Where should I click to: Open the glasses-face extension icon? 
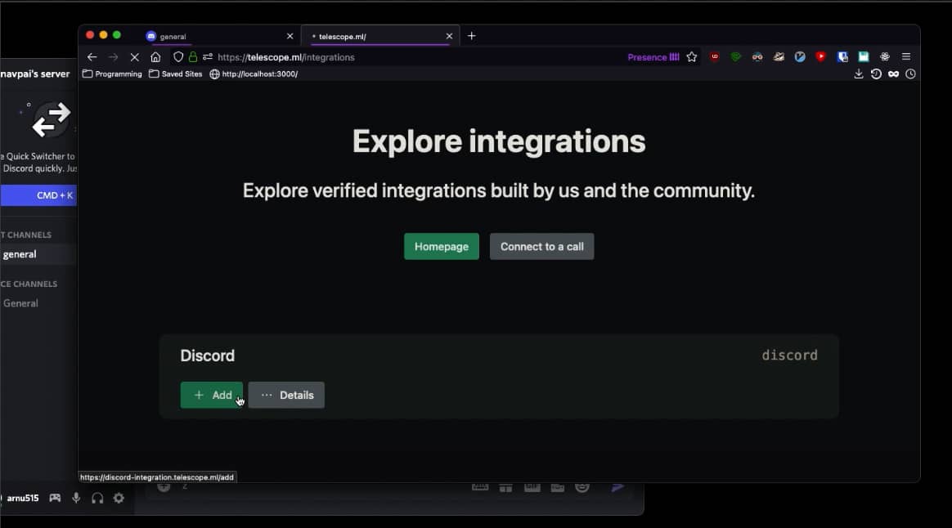click(x=757, y=57)
